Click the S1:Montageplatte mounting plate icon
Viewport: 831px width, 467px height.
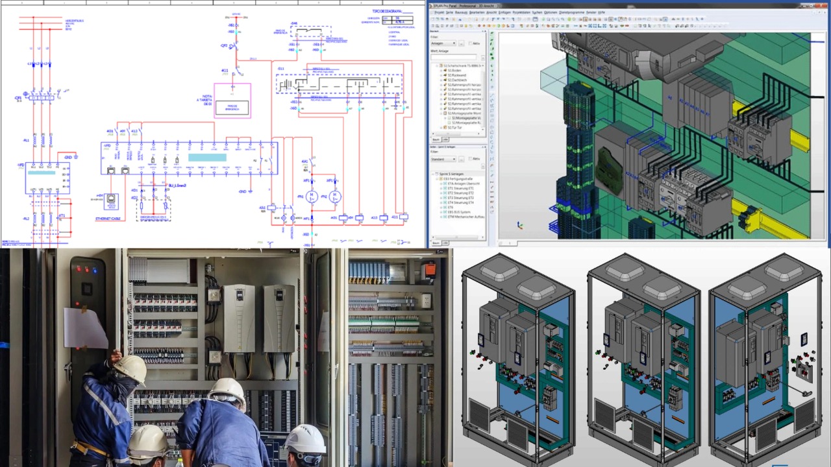(446, 114)
